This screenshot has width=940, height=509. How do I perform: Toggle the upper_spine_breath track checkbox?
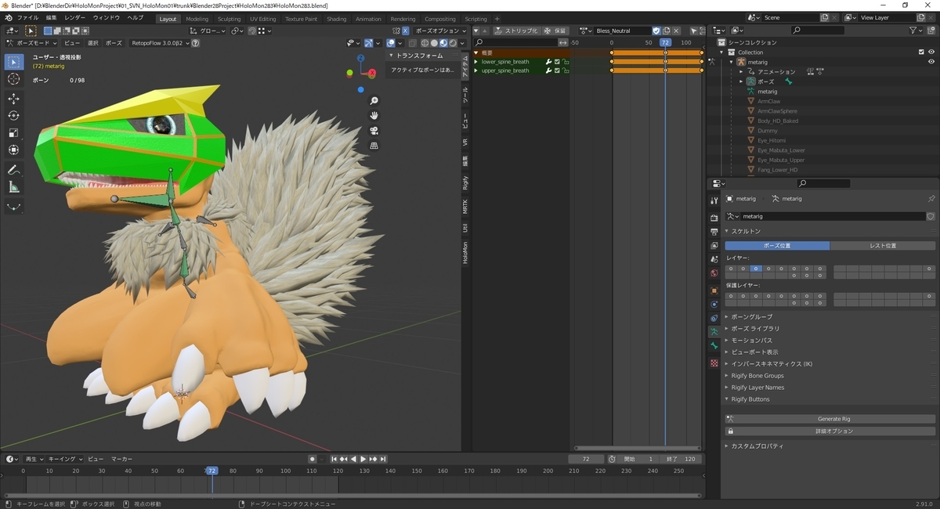coord(557,70)
